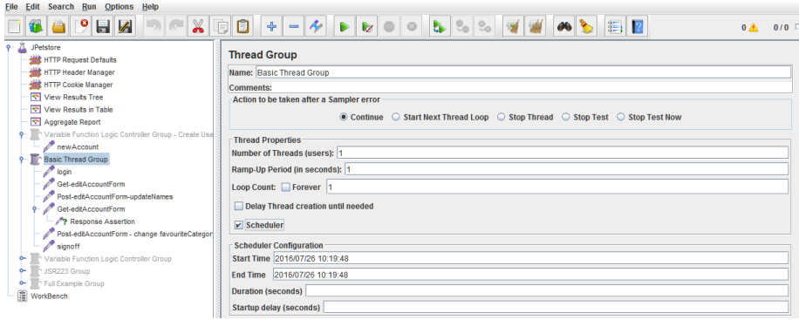The width and height of the screenshot is (799, 320).
Task: Click the greyed Stop test icon
Action: coord(389,26)
